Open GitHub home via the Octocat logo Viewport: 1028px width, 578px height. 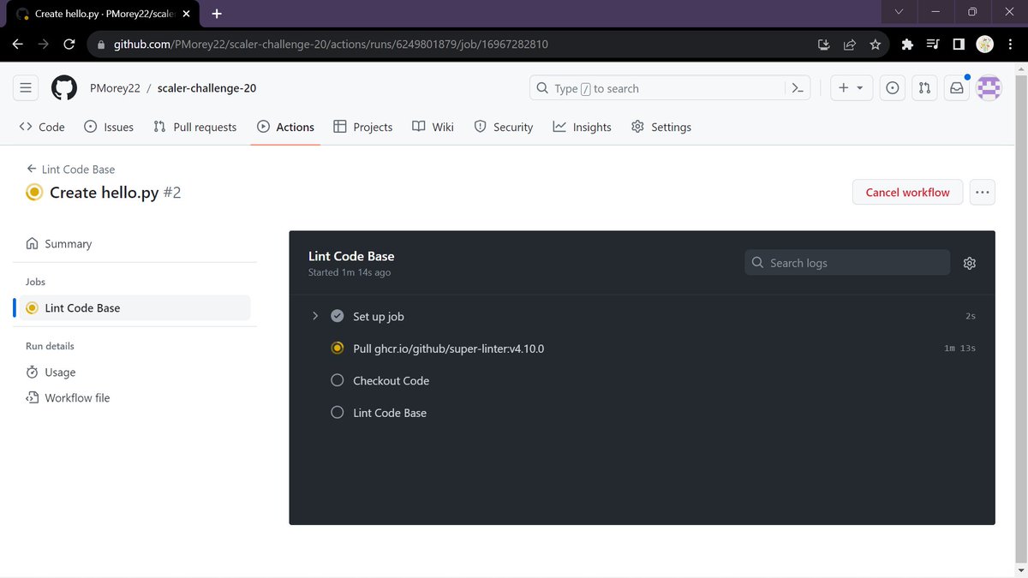pos(63,87)
